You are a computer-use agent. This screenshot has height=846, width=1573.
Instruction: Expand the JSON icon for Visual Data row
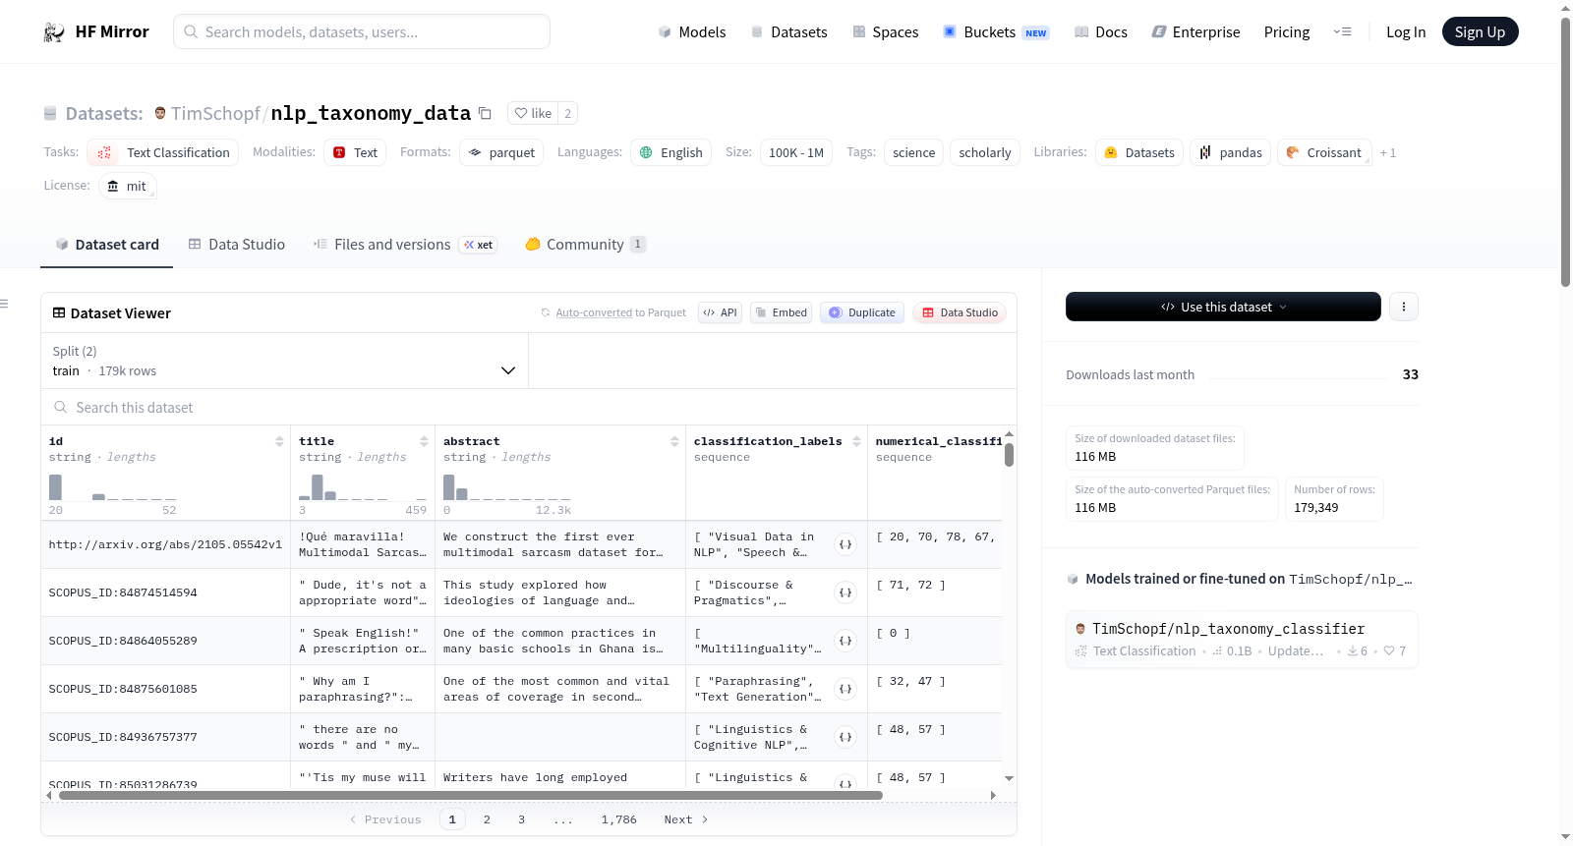[845, 544]
